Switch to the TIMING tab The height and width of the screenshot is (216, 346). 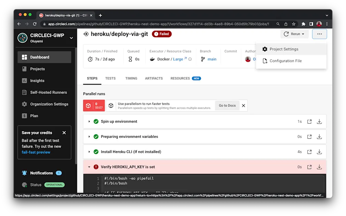(x=131, y=79)
